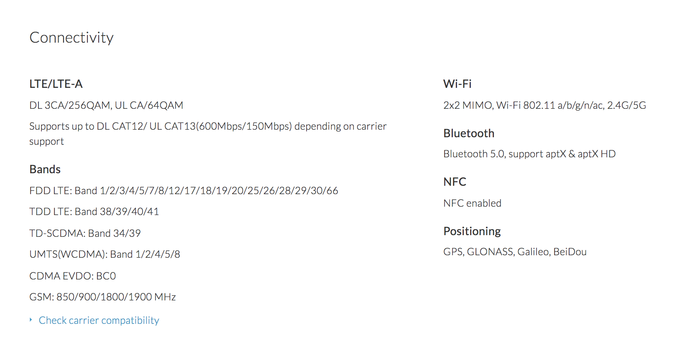Click the Bluetooth heading
Image resolution: width=690 pixels, height=359 pixels.
469,133
